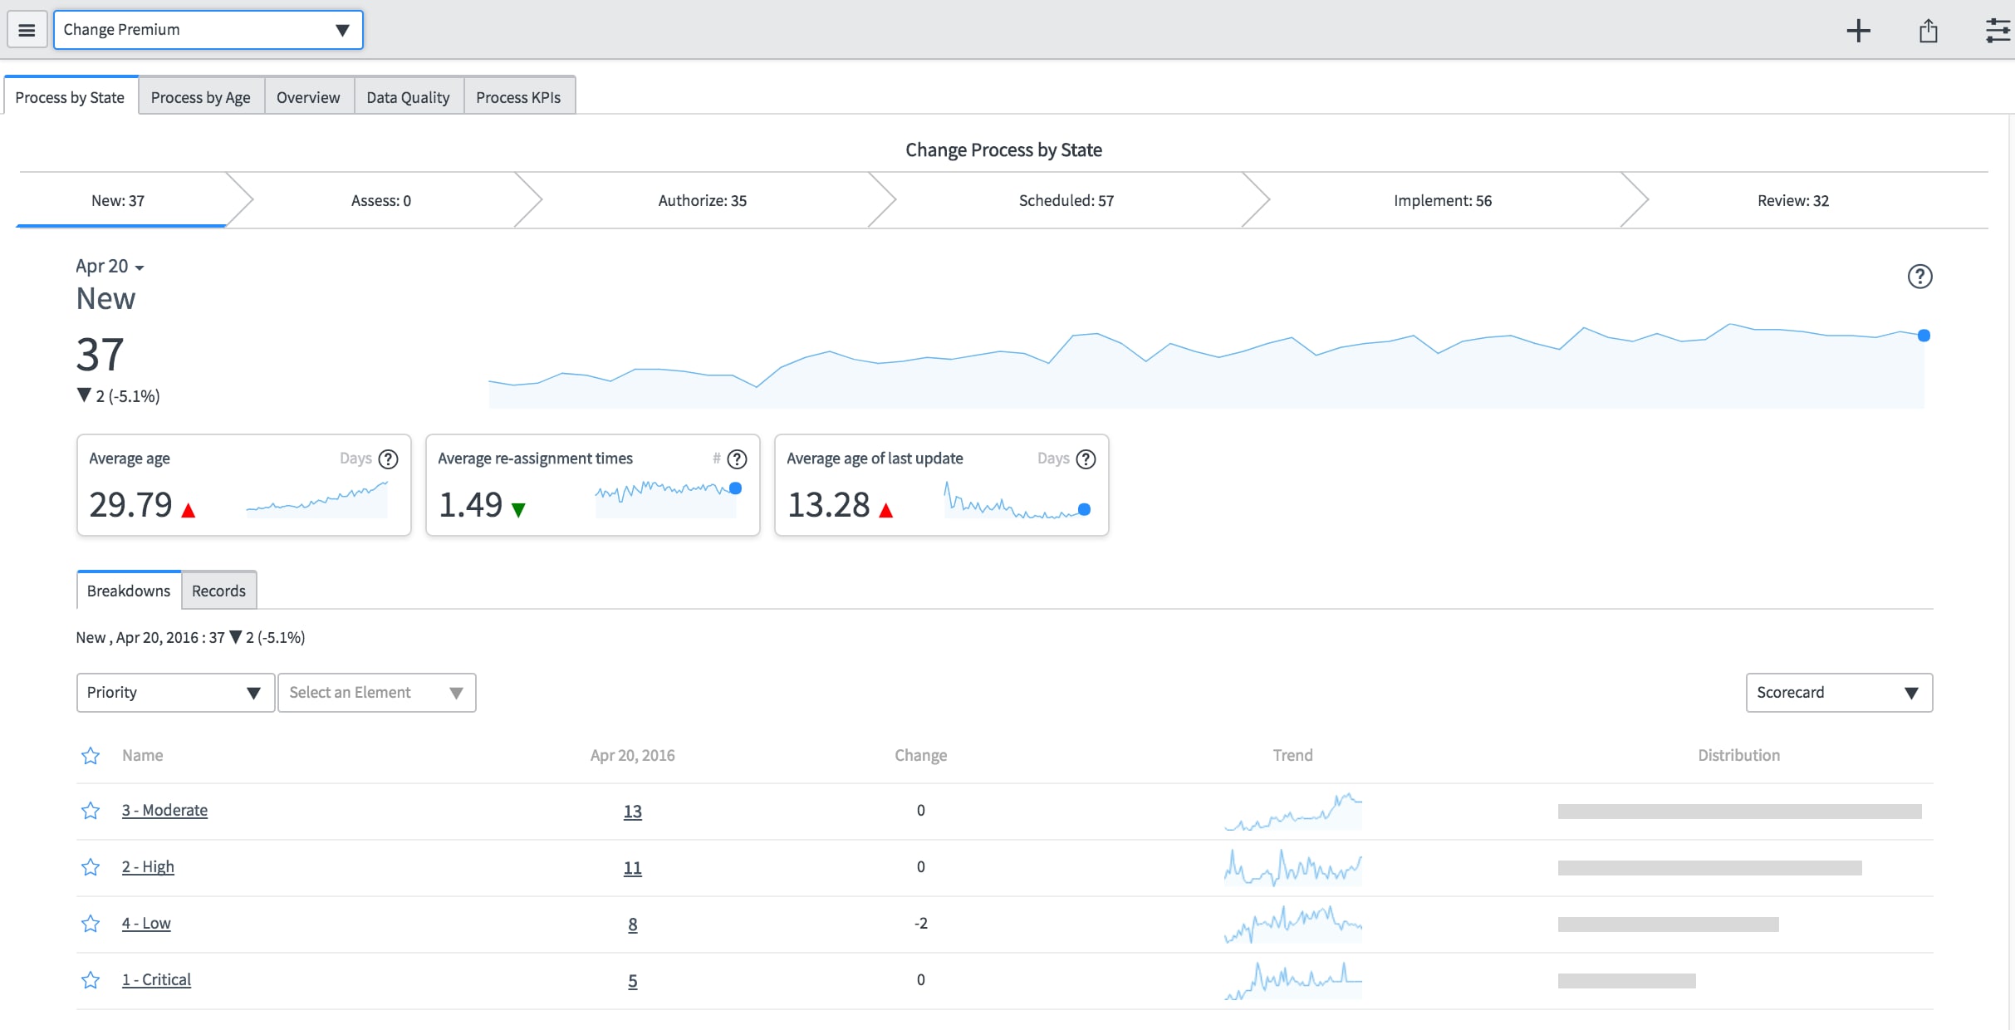The image size is (2015, 1030).
Task: Open the Scorecard view dropdown
Action: click(x=1839, y=693)
